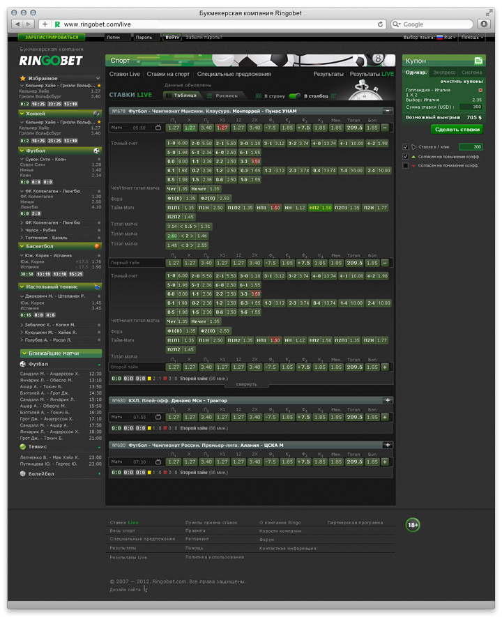Click the В столбец column-layout icon
This screenshot has width=502, height=617.
pyautogui.click(x=334, y=96)
